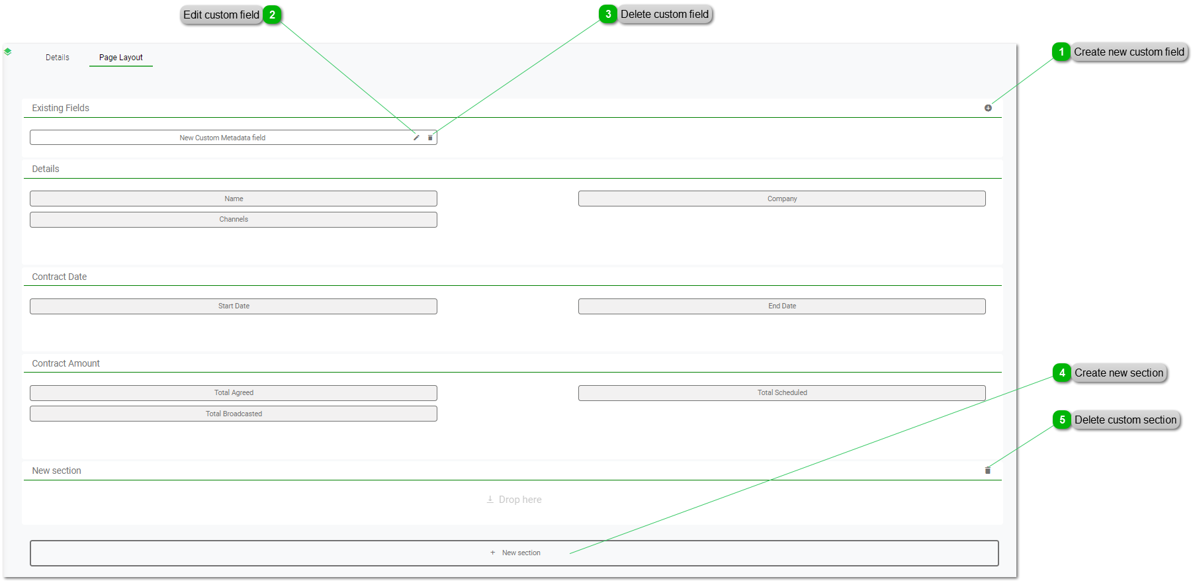Click the Existing Fields section header
Image resolution: width=1195 pixels, height=583 pixels.
point(61,108)
